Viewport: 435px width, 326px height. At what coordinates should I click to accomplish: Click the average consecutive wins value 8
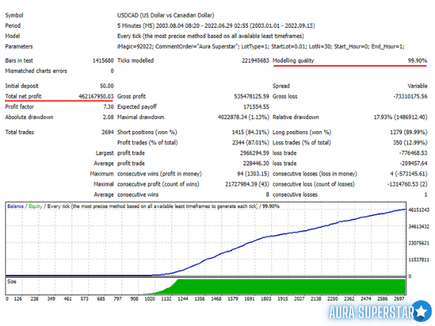click(267, 195)
